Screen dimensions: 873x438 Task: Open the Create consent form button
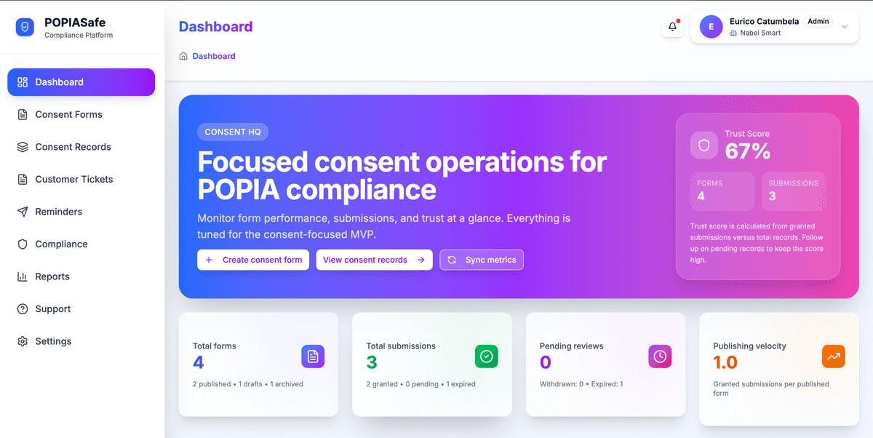coord(253,260)
